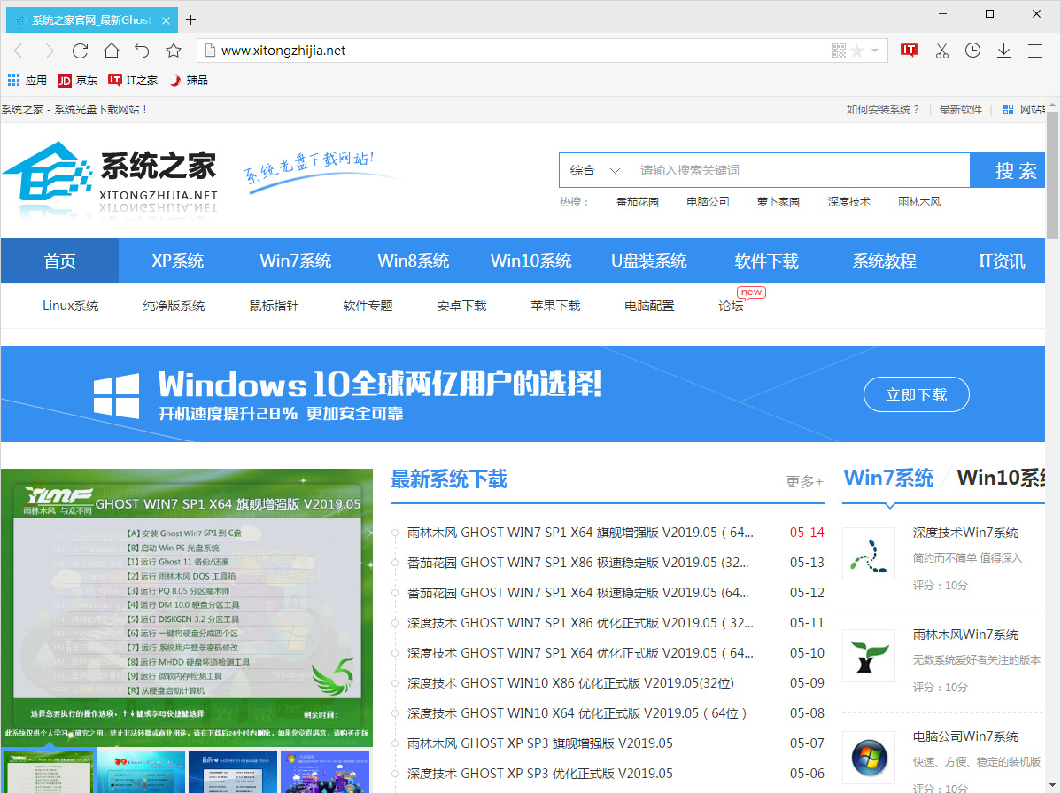Click the 深度技术Win7系统 thumbnail logo
The height and width of the screenshot is (794, 1061).
(868, 554)
